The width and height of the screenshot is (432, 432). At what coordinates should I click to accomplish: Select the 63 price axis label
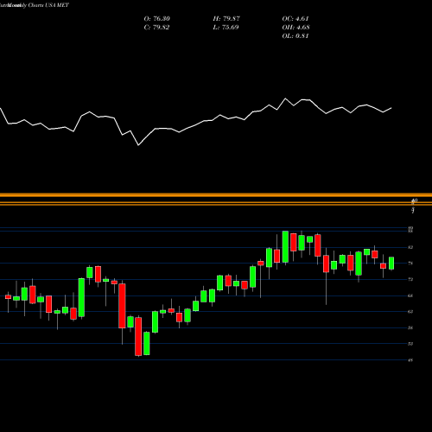tap(410, 312)
